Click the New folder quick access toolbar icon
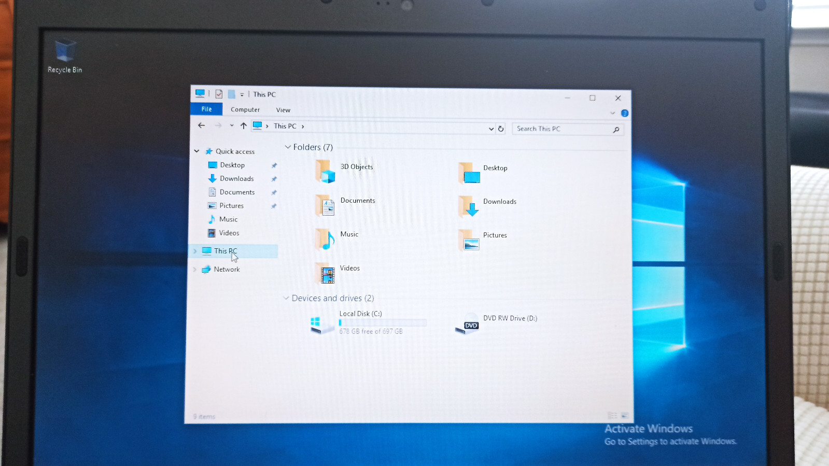 click(232, 94)
